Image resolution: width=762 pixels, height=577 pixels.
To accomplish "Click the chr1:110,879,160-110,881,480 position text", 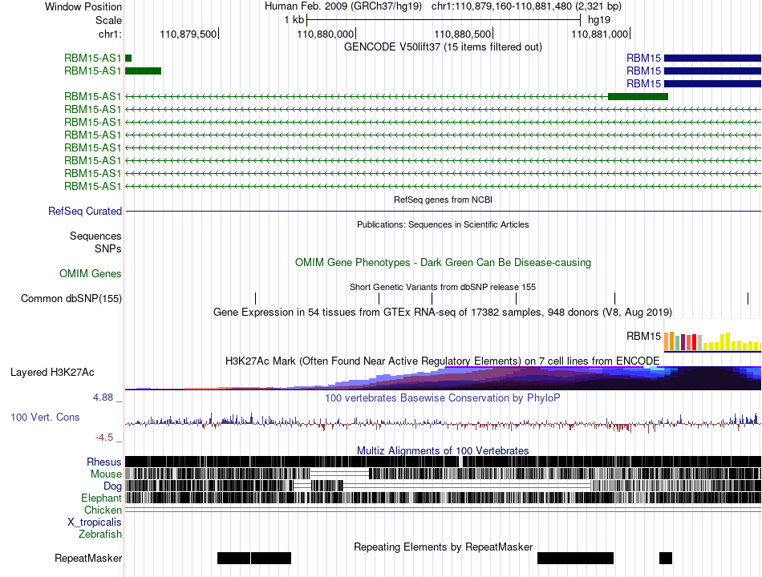I will (526, 6).
